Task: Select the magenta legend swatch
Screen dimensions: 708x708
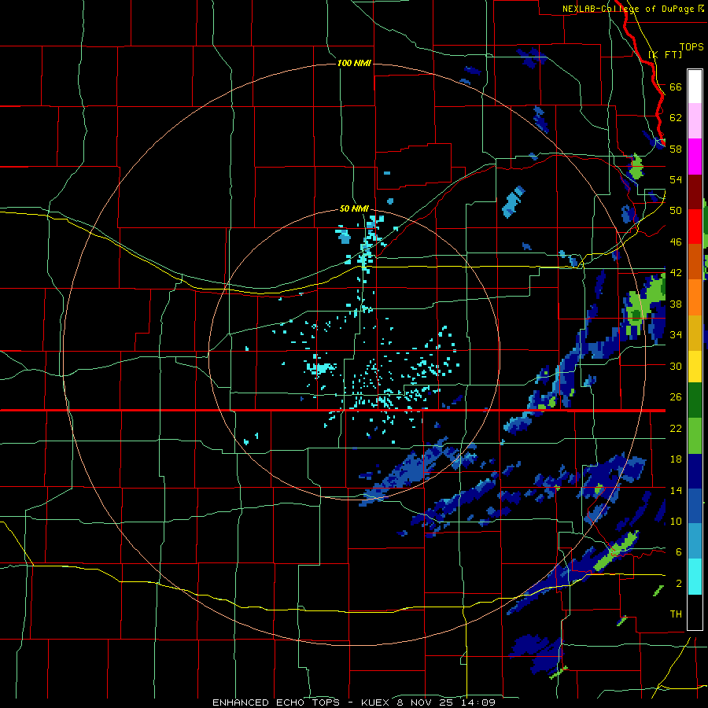Action: coord(695,157)
